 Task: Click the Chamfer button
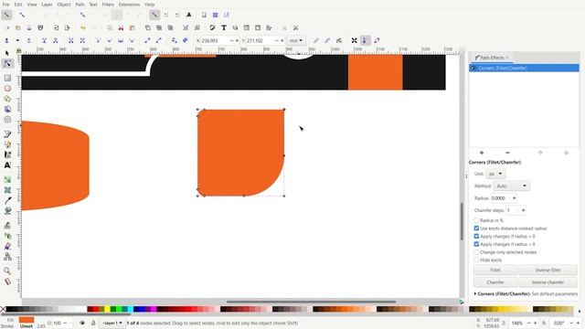(x=495, y=282)
